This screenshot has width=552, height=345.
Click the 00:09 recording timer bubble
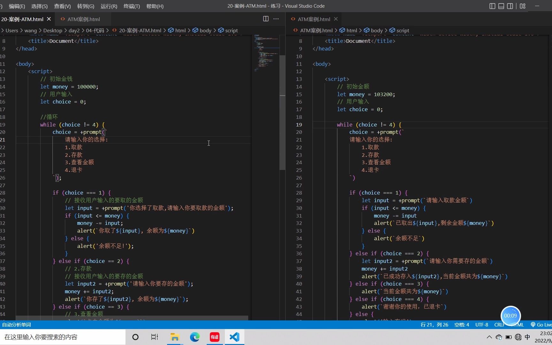(510, 316)
